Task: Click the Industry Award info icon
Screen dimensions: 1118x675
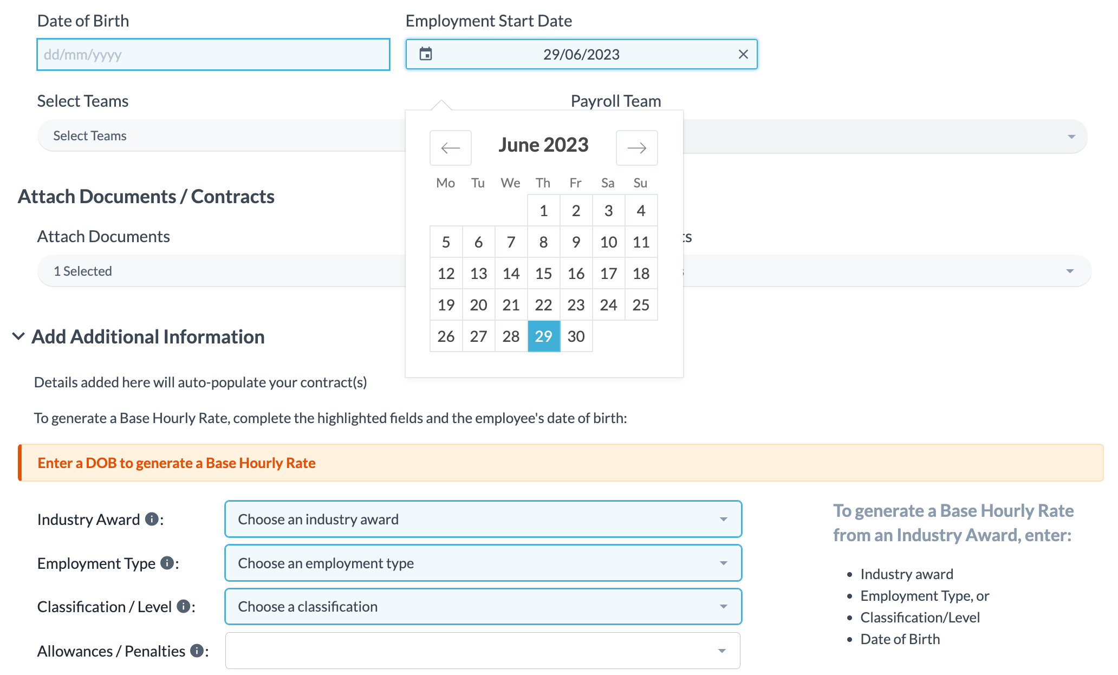Action: [x=152, y=519]
